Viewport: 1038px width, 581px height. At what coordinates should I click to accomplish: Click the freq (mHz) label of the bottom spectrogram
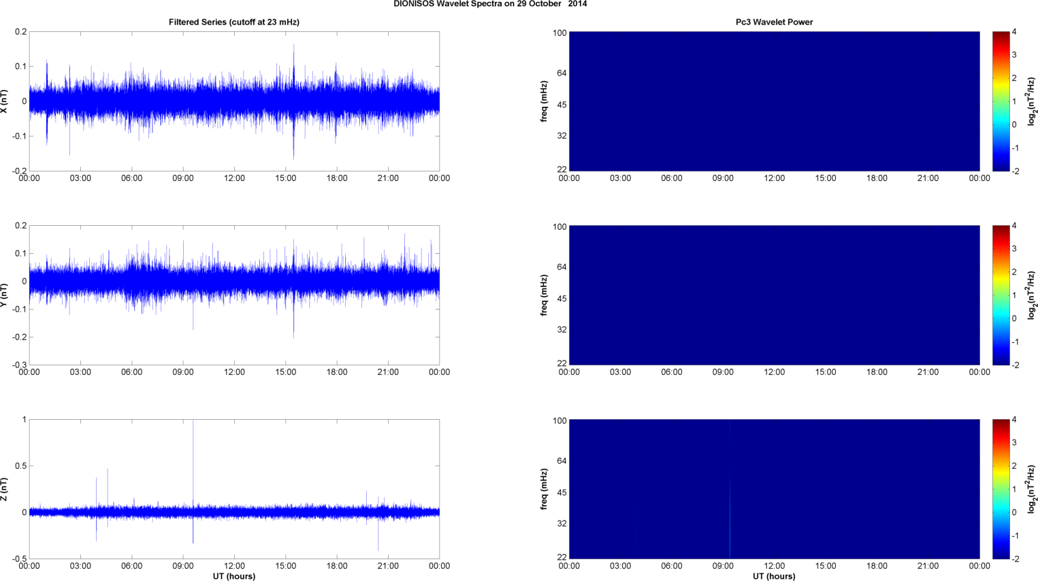545,489
